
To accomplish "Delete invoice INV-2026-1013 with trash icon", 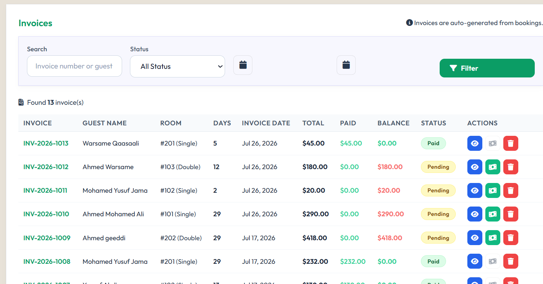I will [x=511, y=143].
